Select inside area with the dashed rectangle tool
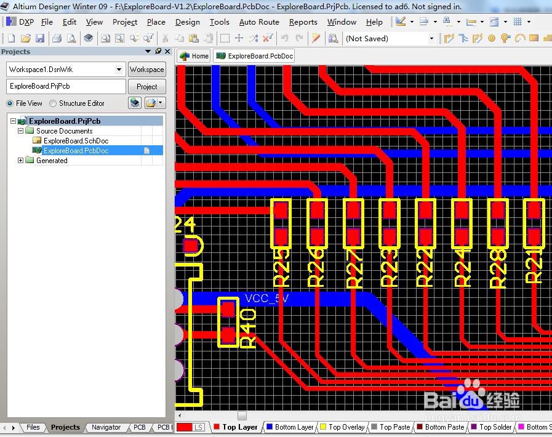552x437 pixels. [225, 38]
